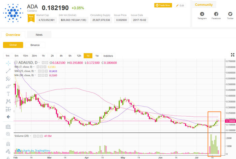Click the Trade Now button
236x159 pixels.
tap(163, 5)
